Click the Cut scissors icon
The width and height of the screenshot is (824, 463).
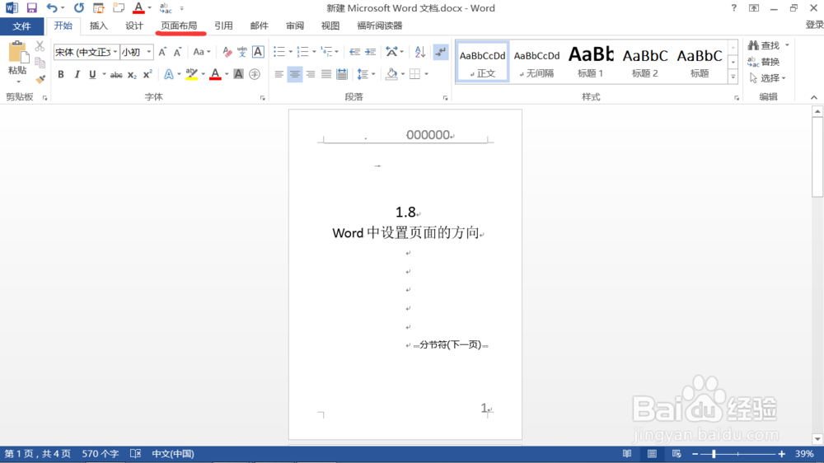coord(40,46)
